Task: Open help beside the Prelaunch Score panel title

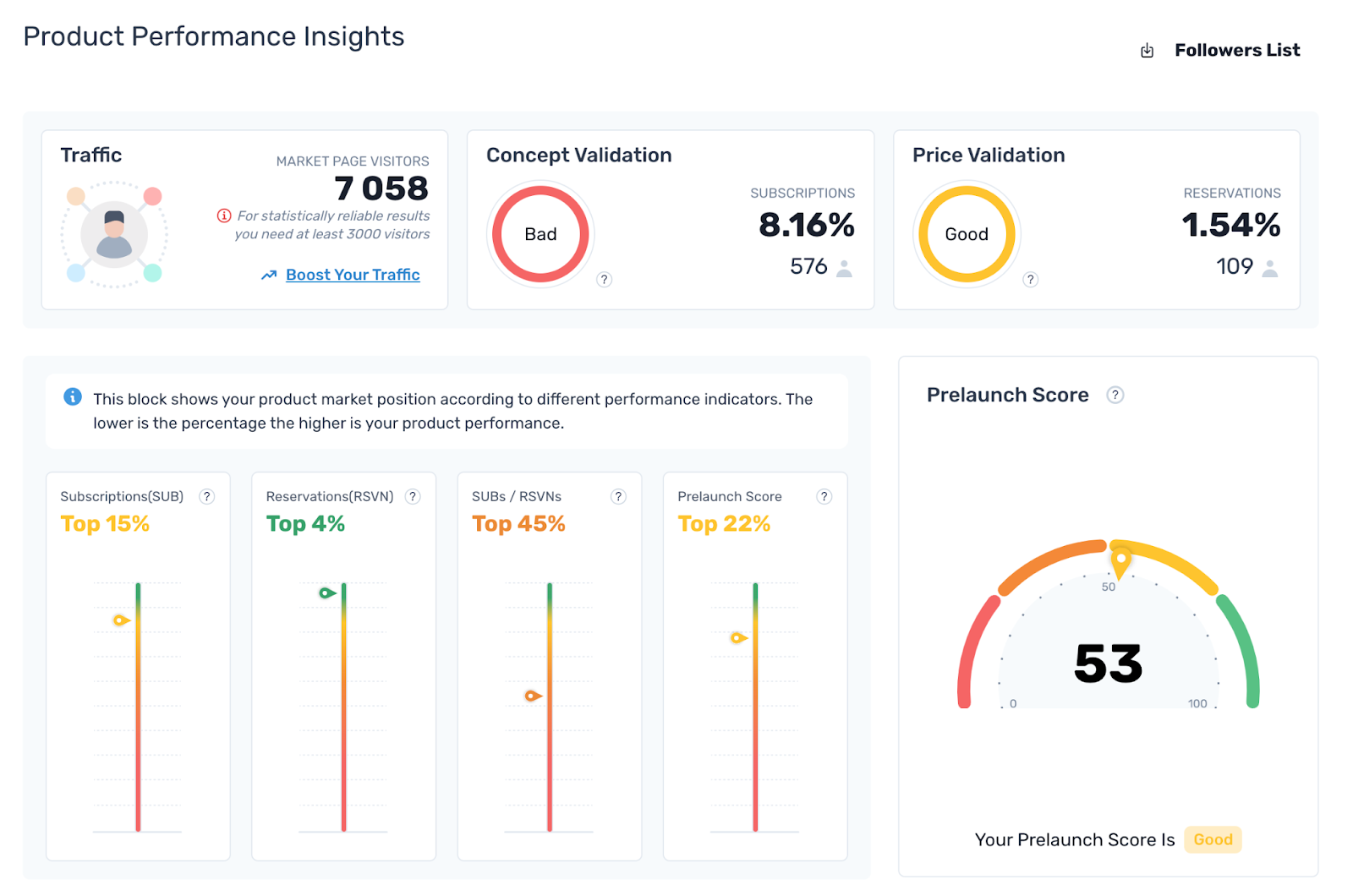Action: 1115,395
